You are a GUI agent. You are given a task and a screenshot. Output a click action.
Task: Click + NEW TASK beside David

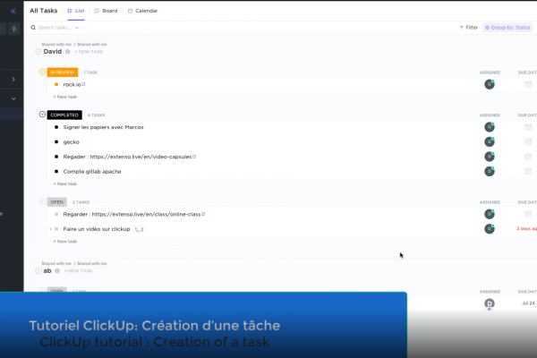click(89, 52)
